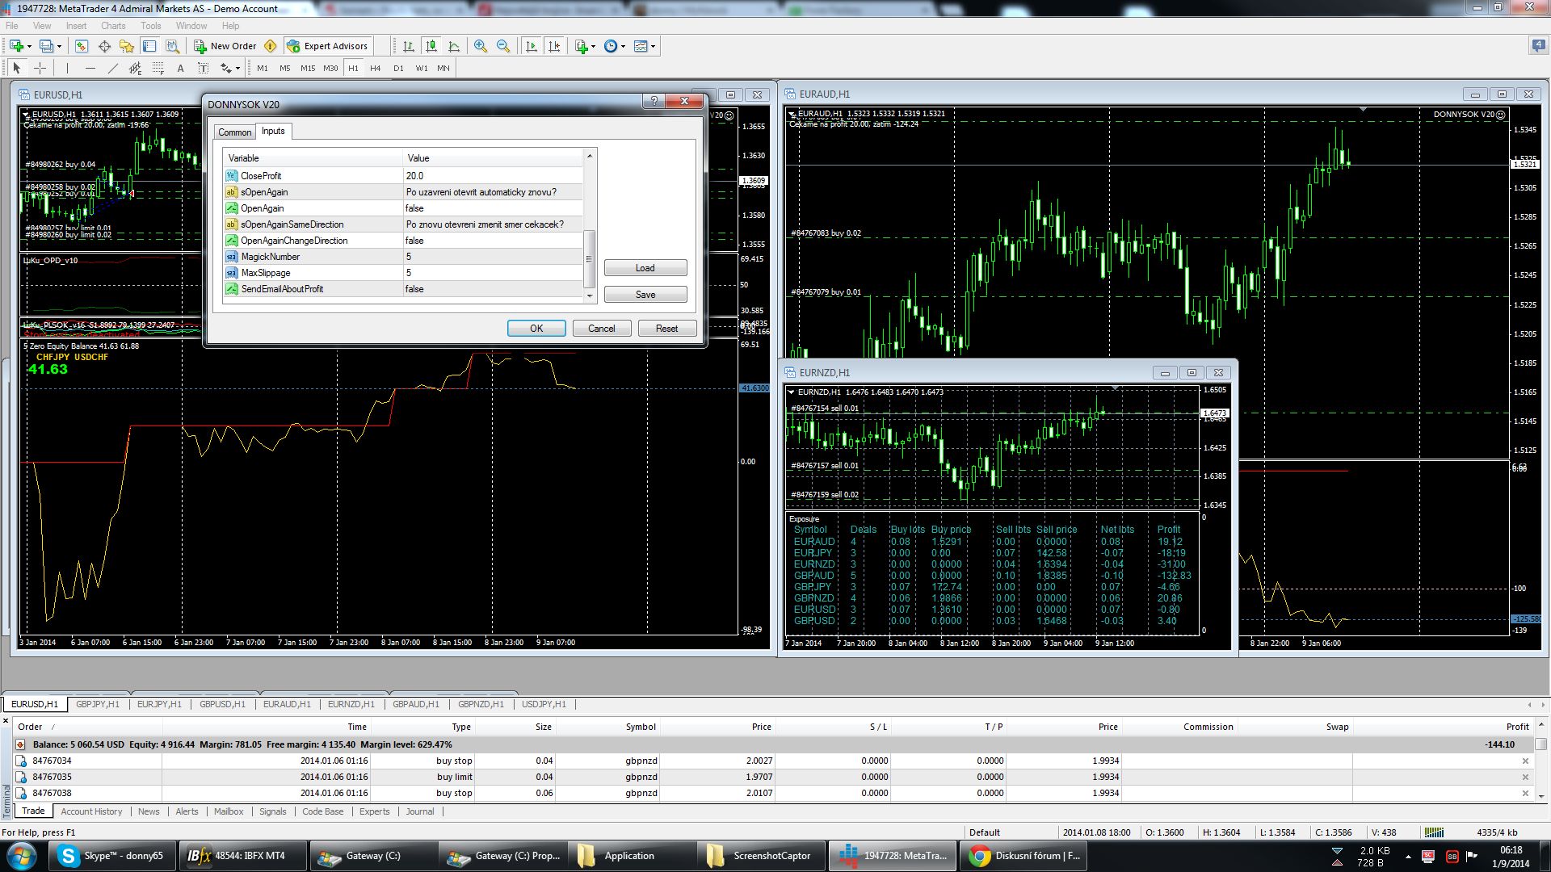Screen dimensions: 1551x872
Task: Click OK in DONNYSOK V20 dialog
Action: (536, 329)
